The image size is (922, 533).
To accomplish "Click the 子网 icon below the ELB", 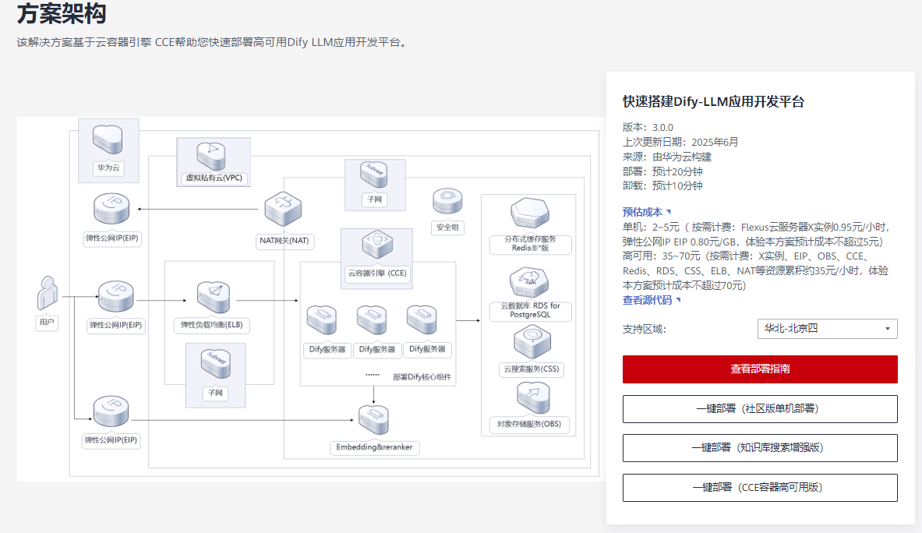I will tap(215, 364).
